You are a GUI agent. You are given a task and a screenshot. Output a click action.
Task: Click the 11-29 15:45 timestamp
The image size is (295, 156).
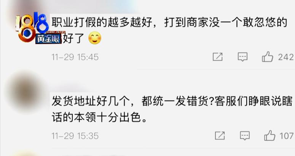[75, 57]
